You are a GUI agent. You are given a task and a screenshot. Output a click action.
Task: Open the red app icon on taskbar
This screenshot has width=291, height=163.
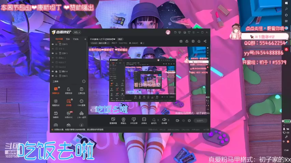(x=286, y=49)
